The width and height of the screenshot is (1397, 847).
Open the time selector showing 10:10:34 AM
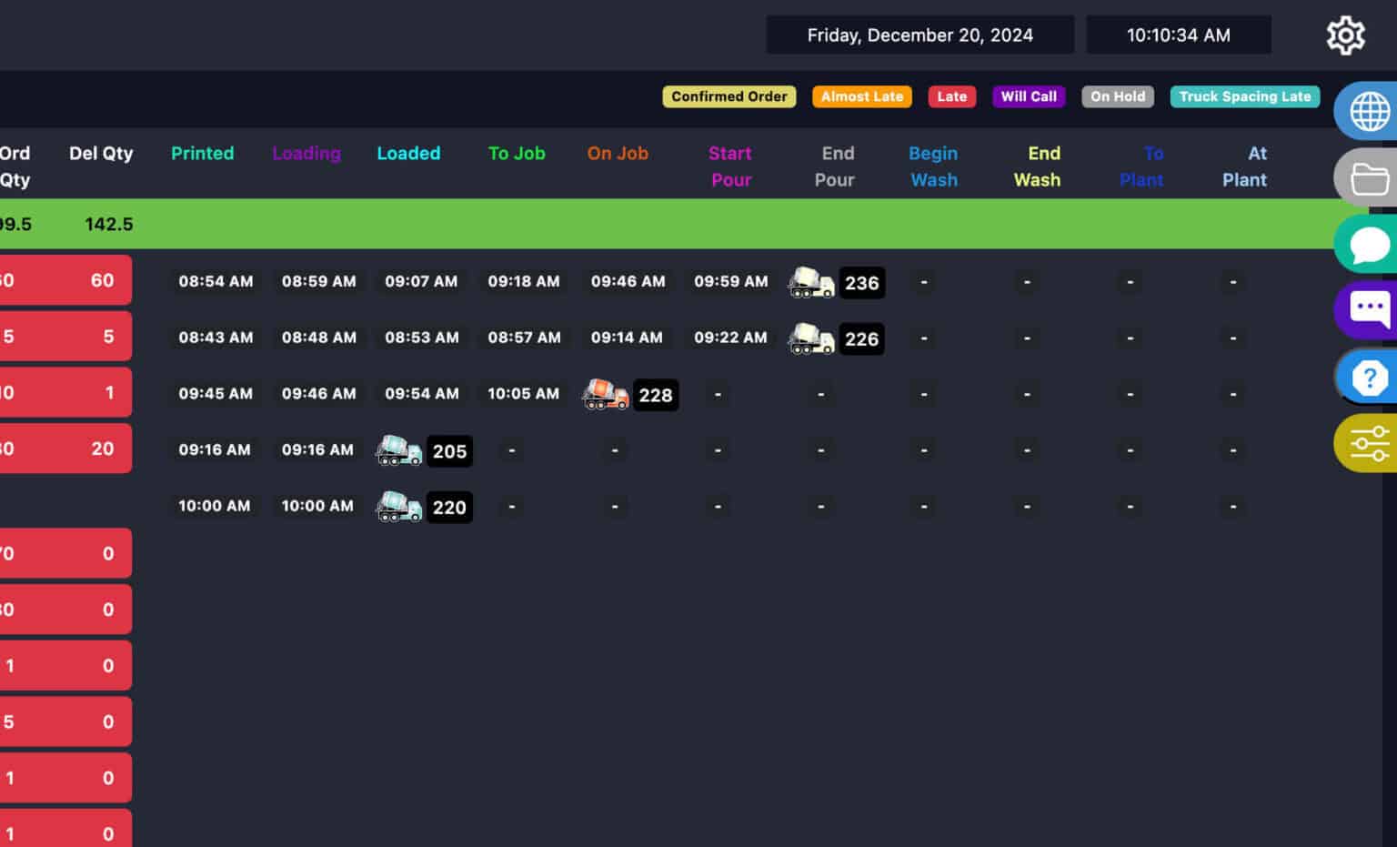point(1179,35)
